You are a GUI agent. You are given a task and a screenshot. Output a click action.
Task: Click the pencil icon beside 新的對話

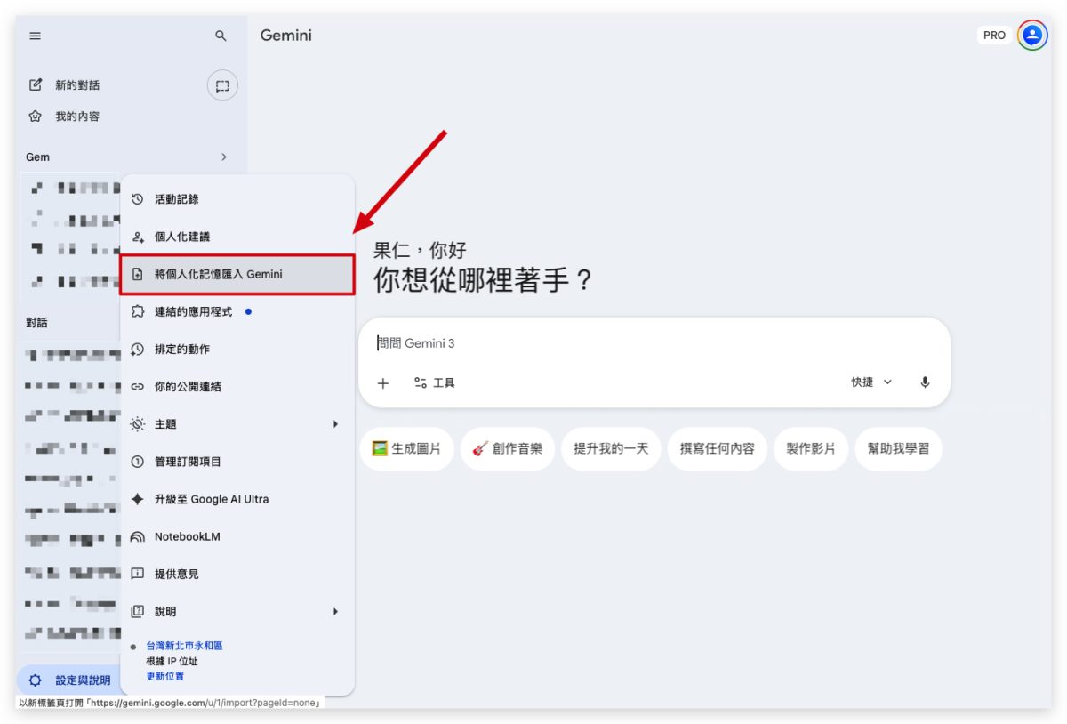point(36,85)
